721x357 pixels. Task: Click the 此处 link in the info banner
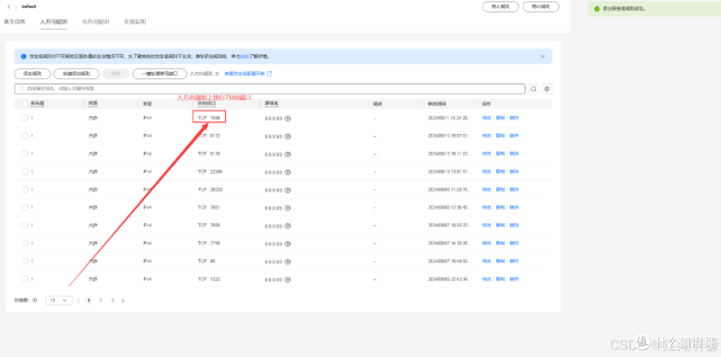pyautogui.click(x=245, y=57)
